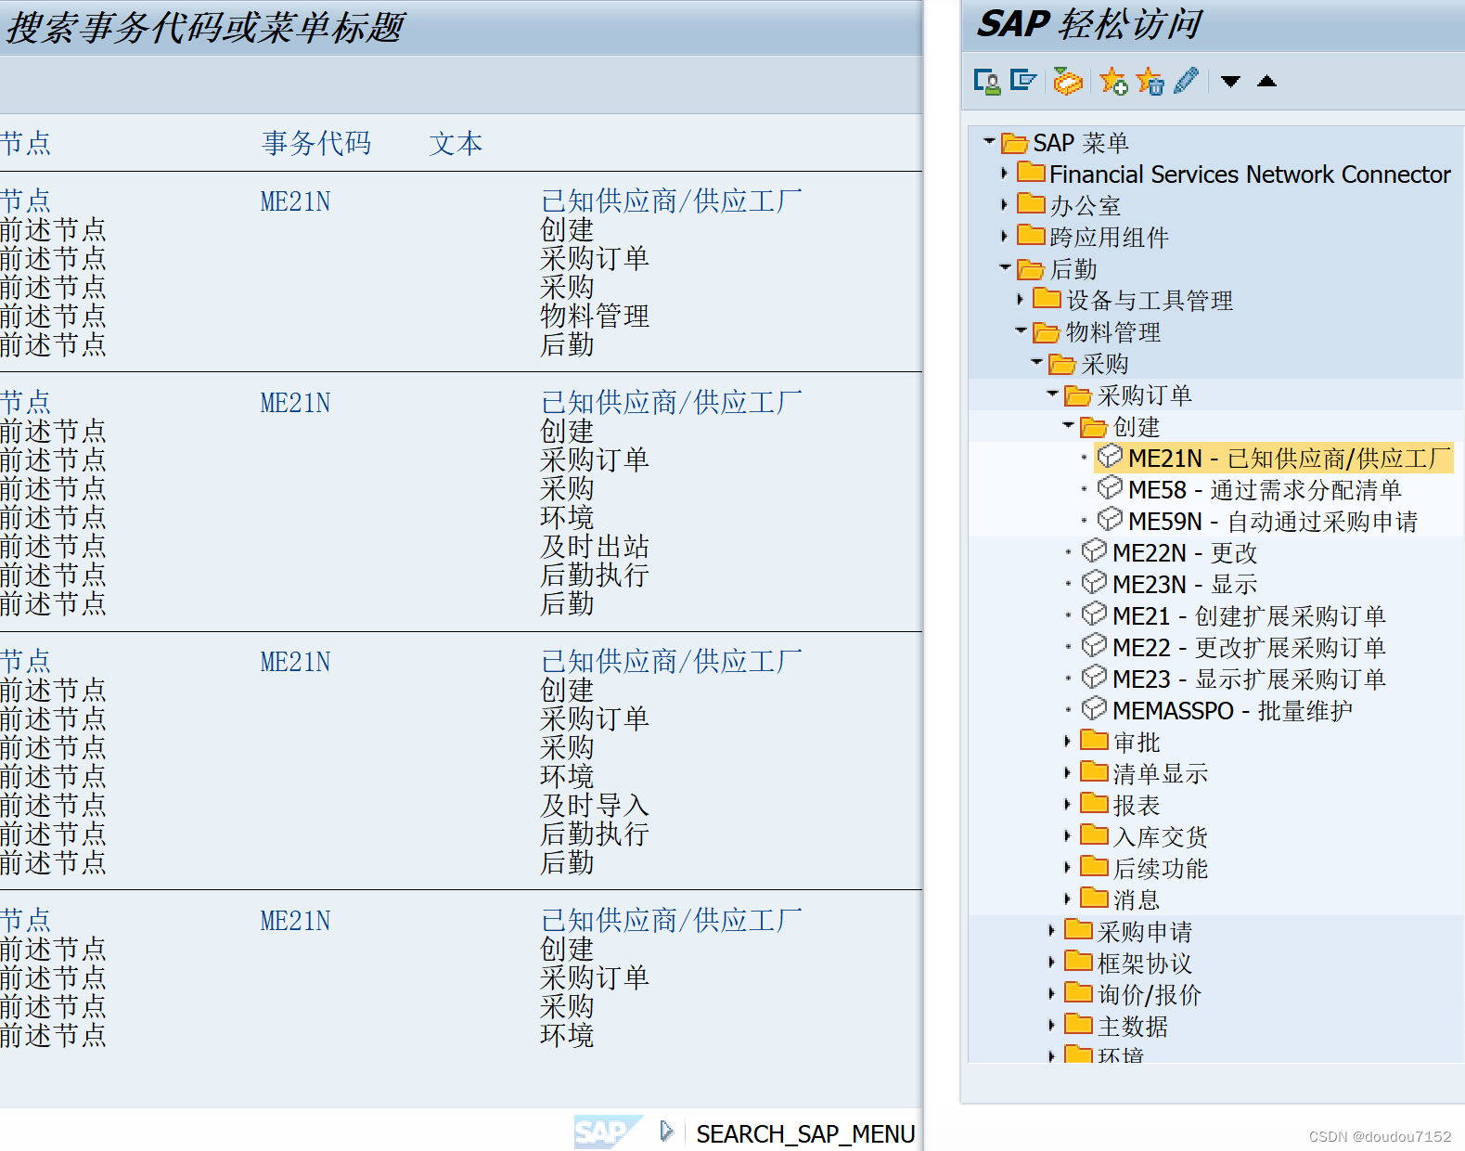
Task: Select ME23 - 显示扩展采购订单 entry
Action: tap(1249, 679)
